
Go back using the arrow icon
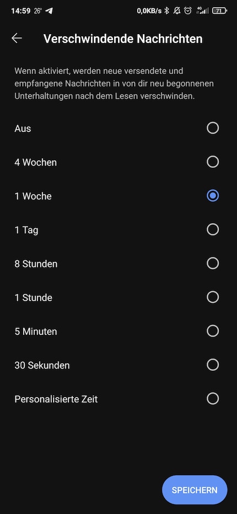[x=17, y=39]
